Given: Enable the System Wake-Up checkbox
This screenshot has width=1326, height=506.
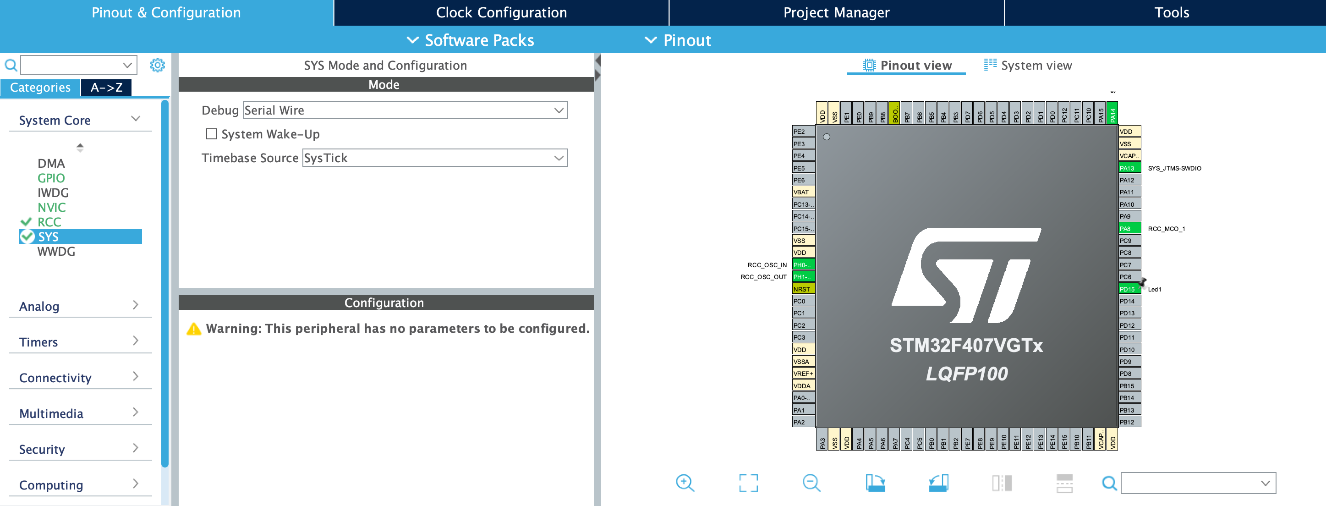Looking at the screenshot, I should pos(211,134).
